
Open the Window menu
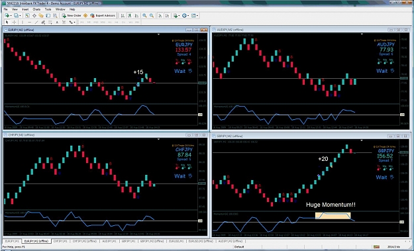pos(60,9)
